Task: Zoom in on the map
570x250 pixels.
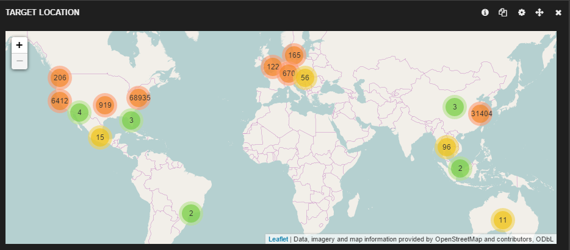Action: [x=20, y=45]
